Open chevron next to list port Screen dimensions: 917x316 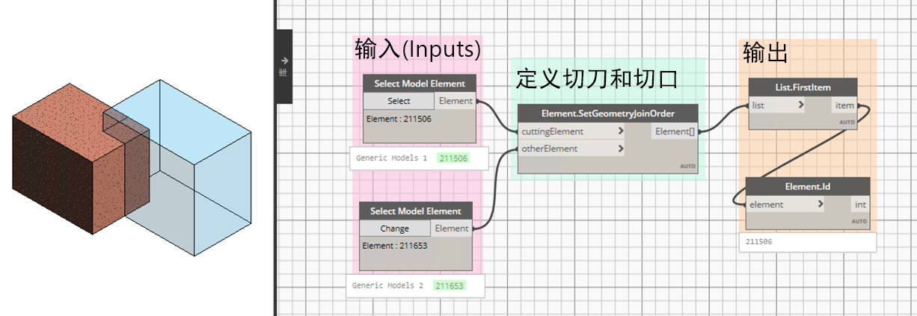(801, 105)
